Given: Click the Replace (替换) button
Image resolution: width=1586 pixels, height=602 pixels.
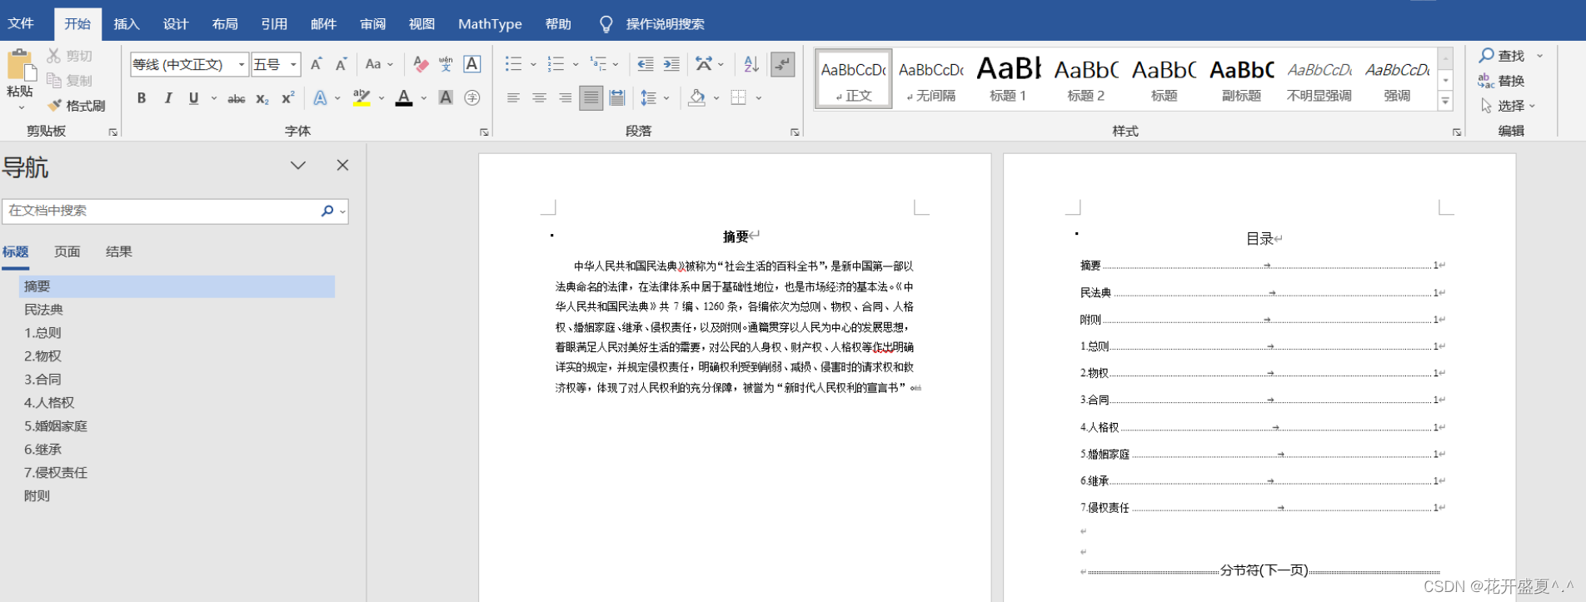Looking at the screenshot, I should point(1502,81).
